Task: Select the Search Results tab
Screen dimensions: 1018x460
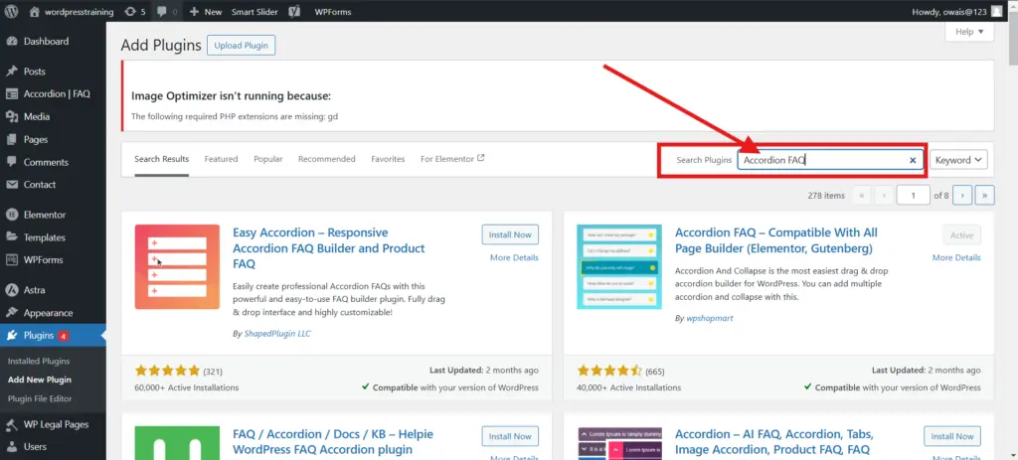Action: point(162,159)
